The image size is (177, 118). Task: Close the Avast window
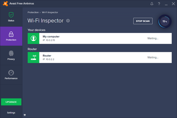point(173,4)
